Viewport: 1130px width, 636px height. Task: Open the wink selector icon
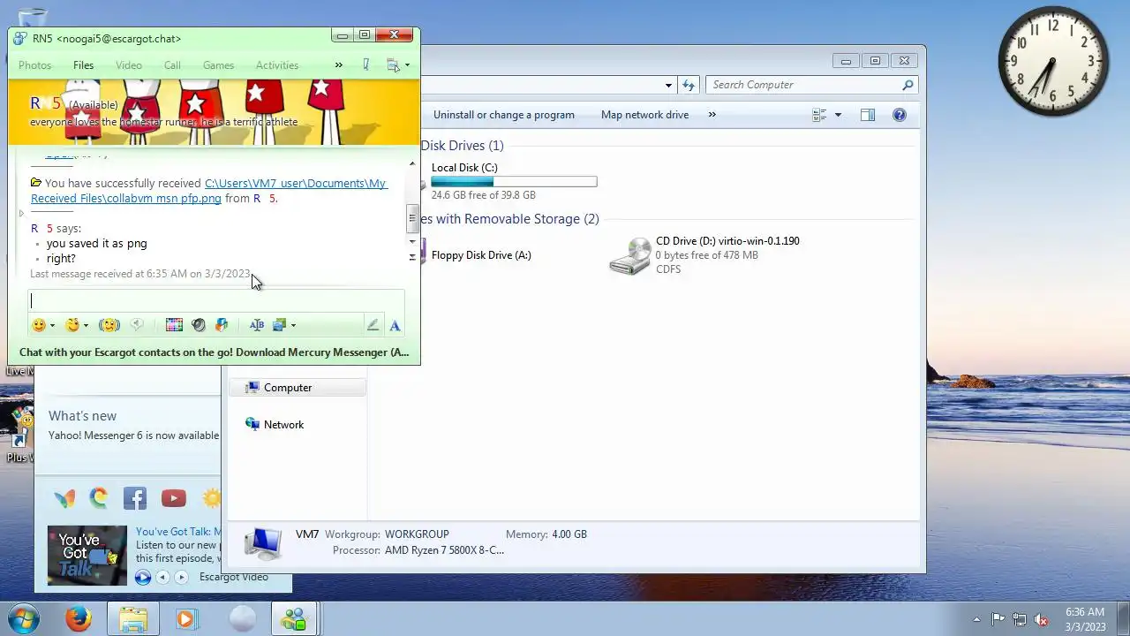tap(72, 325)
